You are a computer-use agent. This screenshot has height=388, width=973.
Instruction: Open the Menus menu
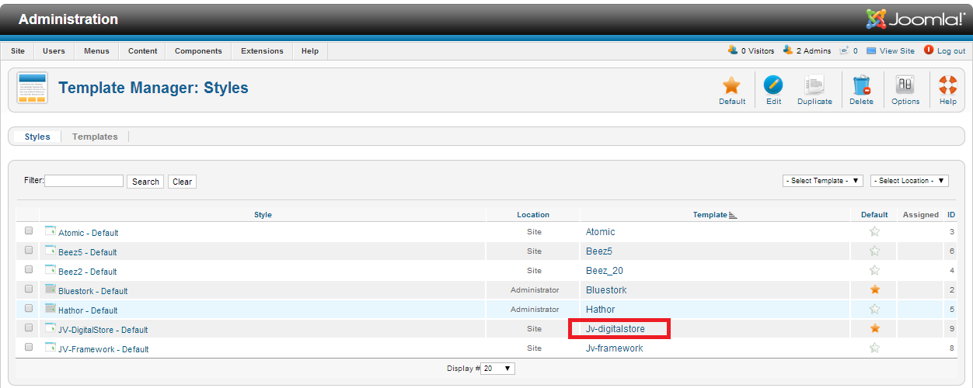tap(97, 51)
